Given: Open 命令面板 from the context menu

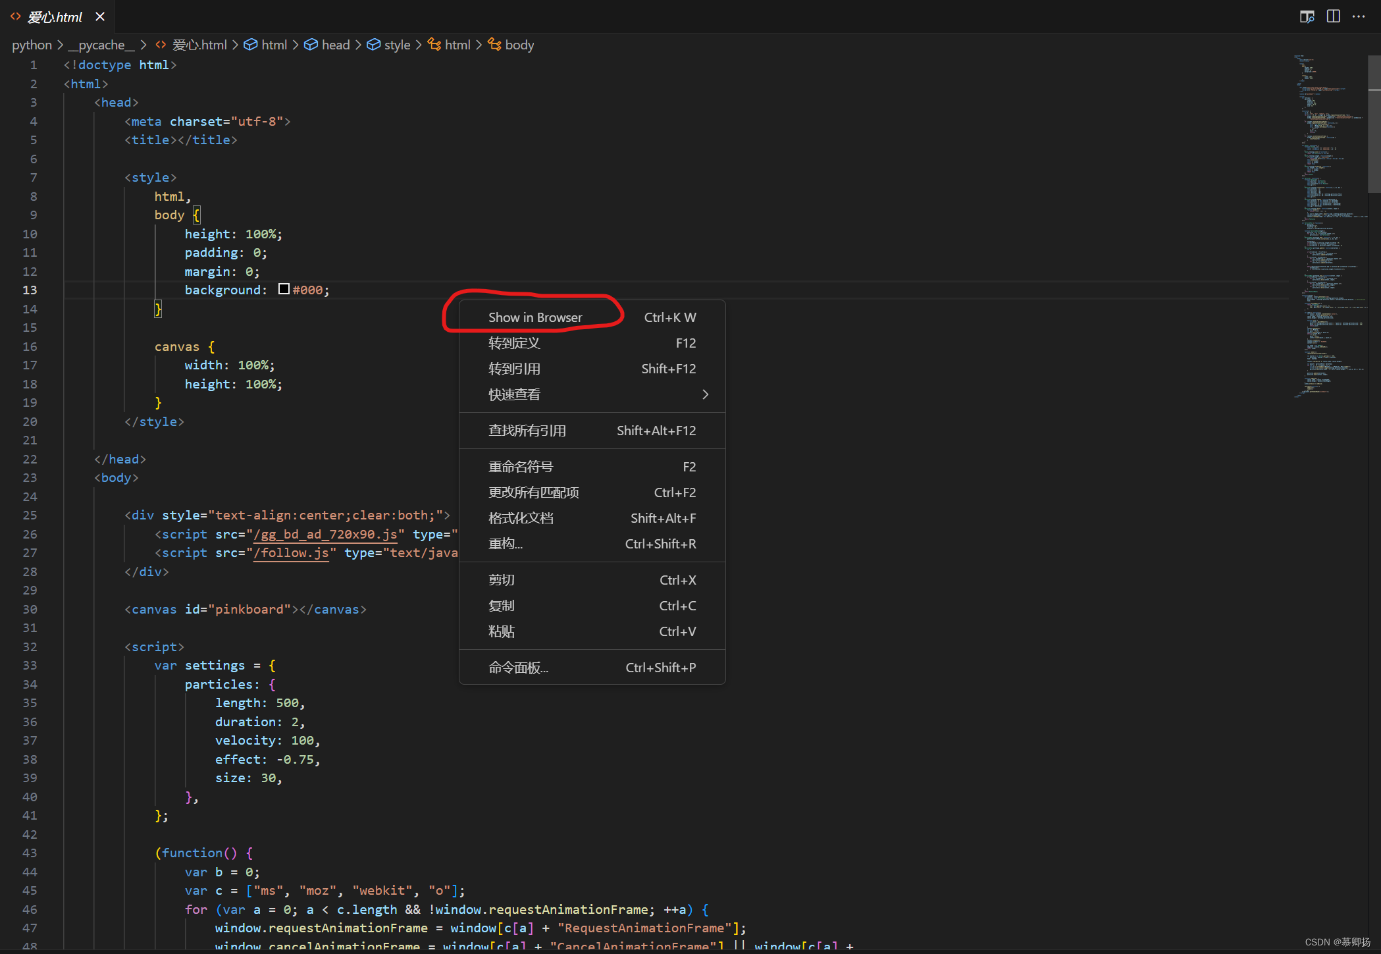Looking at the screenshot, I should pos(518,667).
